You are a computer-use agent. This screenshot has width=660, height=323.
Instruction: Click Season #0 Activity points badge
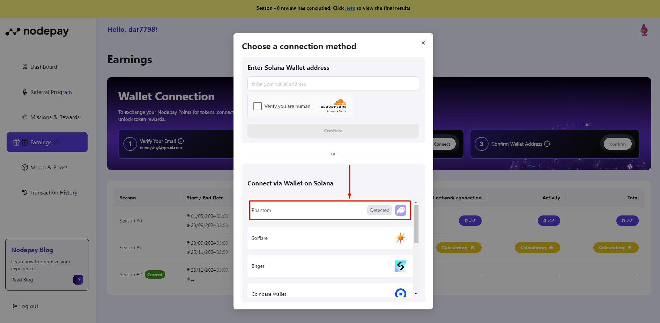click(549, 221)
